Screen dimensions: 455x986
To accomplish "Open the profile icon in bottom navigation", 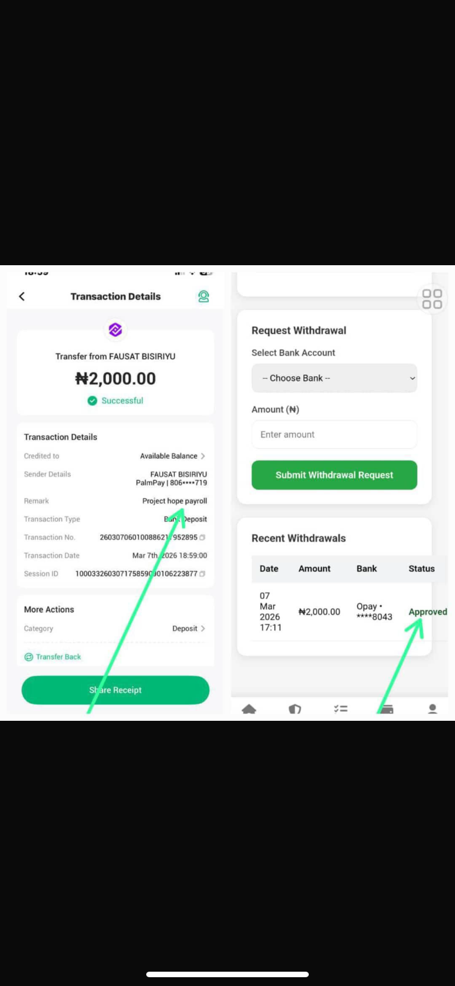I will pyautogui.click(x=432, y=709).
